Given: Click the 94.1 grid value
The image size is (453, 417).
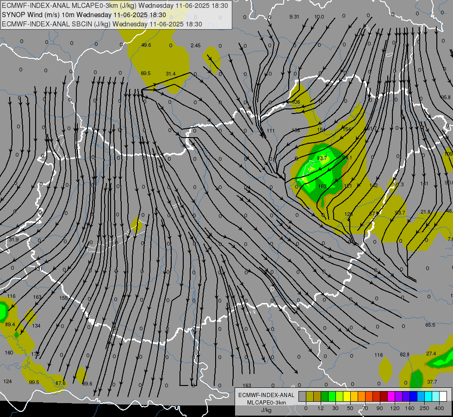Looking at the screenshot, I should tap(347, 158).
